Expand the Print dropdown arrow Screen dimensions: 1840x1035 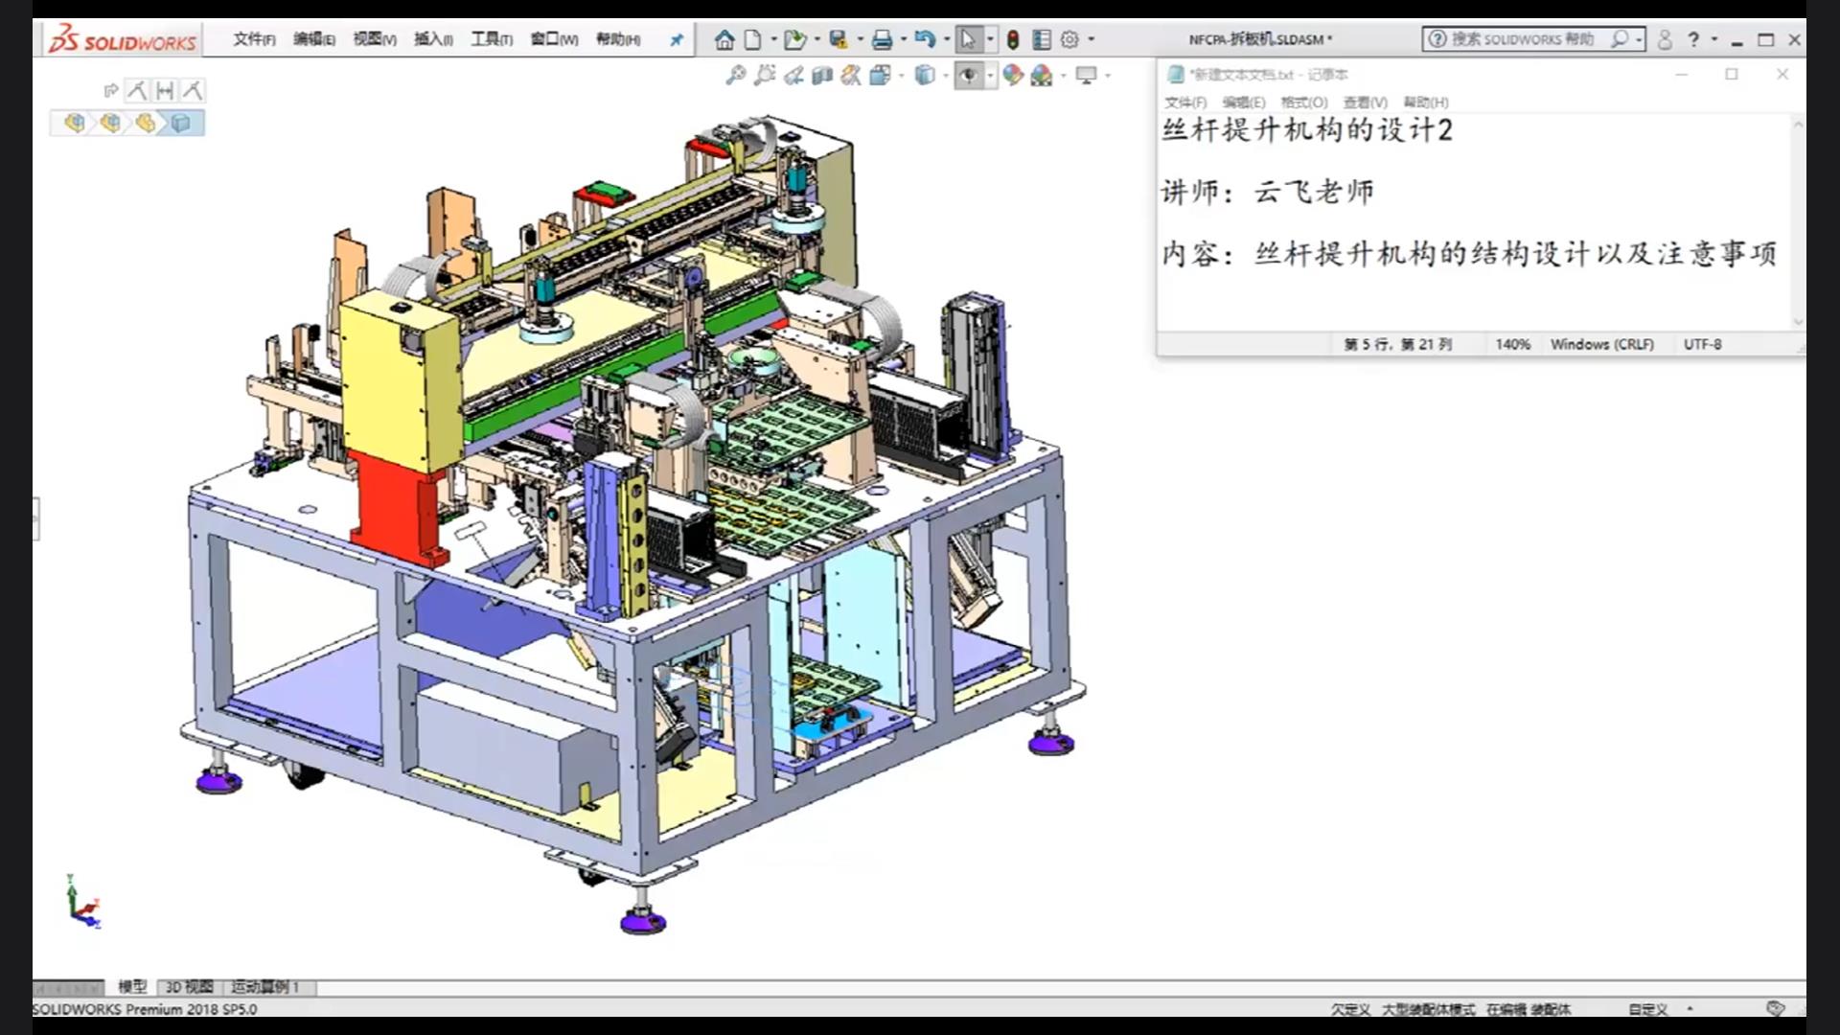[904, 39]
